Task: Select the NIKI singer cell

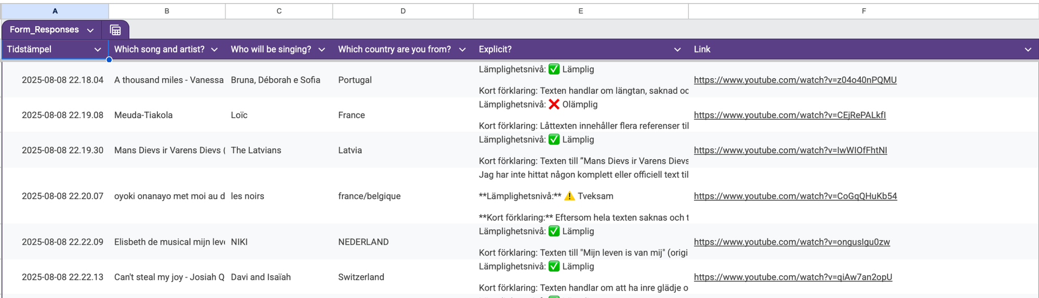Action: pos(279,242)
